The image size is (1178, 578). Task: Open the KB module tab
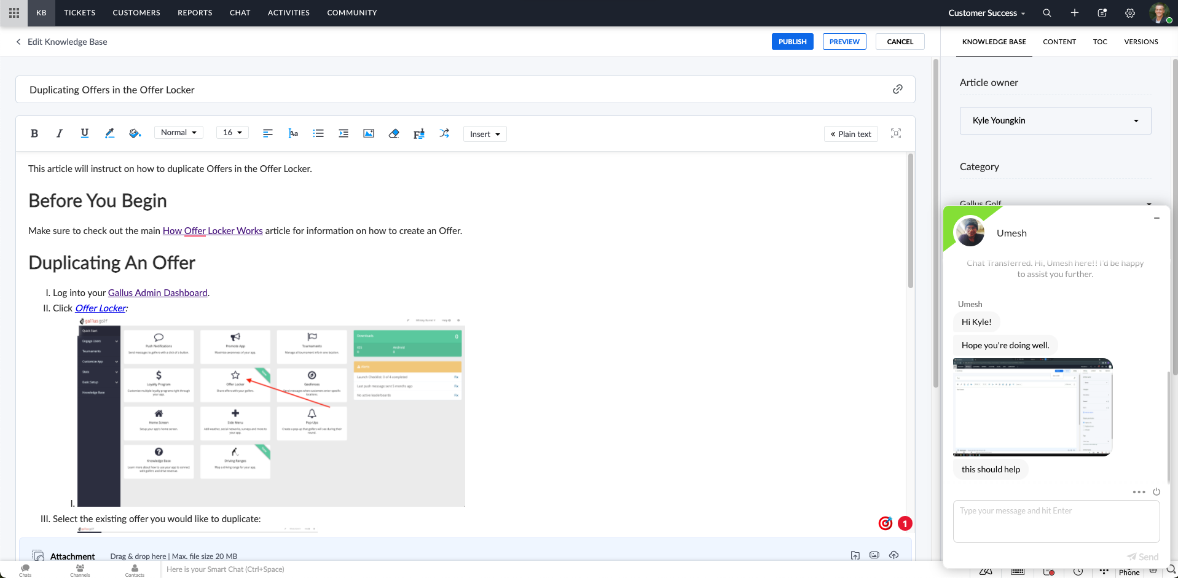point(41,13)
